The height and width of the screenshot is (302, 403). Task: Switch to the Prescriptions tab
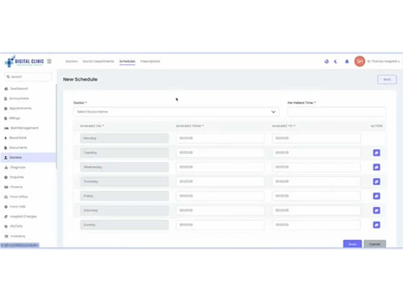click(150, 61)
